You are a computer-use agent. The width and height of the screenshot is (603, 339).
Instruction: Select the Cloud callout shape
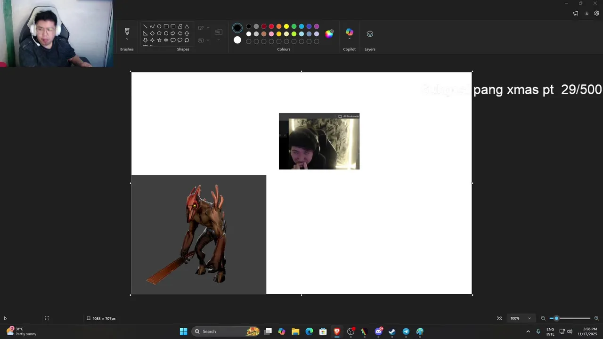click(187, 40)
